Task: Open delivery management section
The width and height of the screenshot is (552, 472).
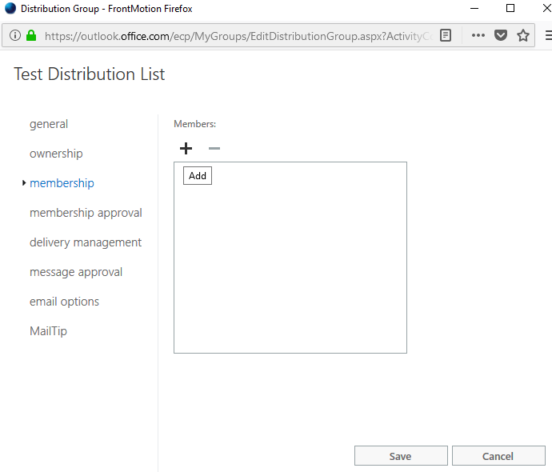Action: tap(86, 242)
